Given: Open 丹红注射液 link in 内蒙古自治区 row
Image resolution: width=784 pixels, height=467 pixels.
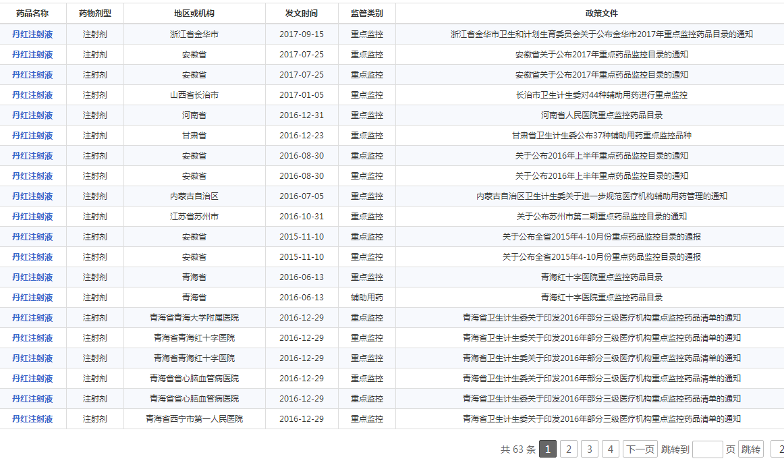Looking at the screenshot, I should point(32,196).
